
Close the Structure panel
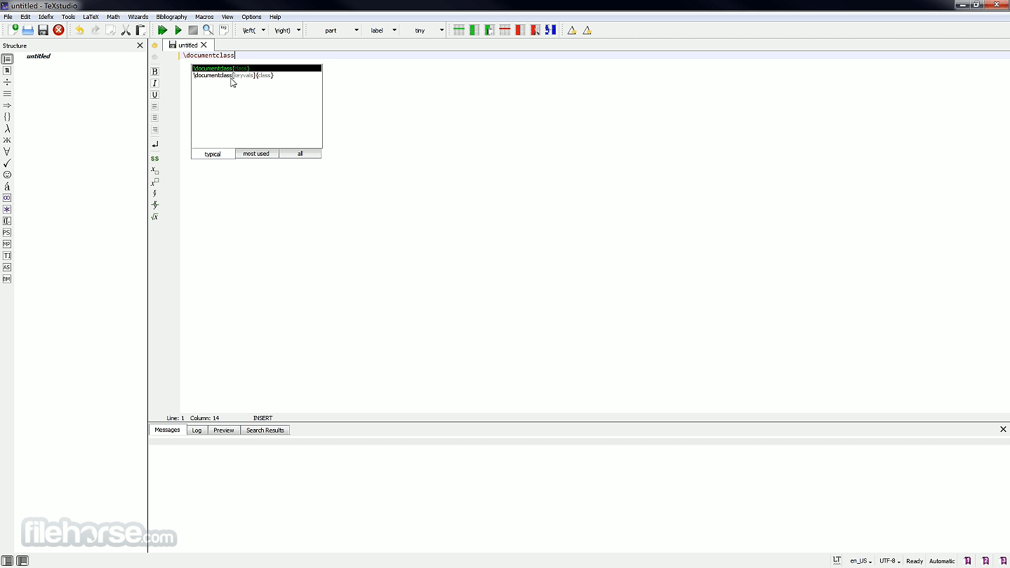[x=140, y=46]
